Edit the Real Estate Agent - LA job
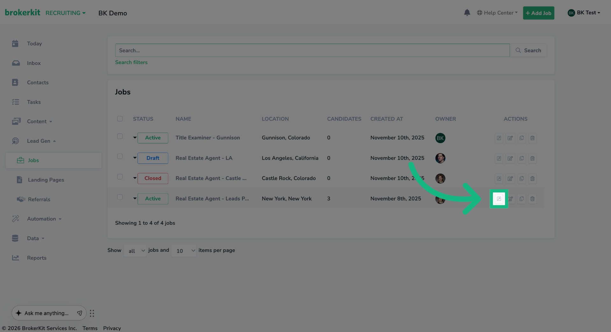 (x=510, y=158)
